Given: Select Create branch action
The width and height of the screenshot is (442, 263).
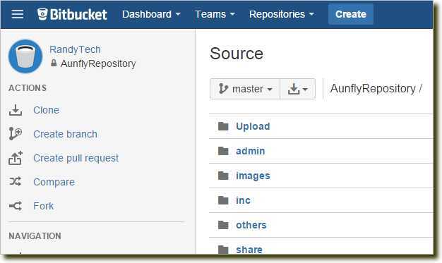Looking at the screenshot, I should tap(65, 134).
